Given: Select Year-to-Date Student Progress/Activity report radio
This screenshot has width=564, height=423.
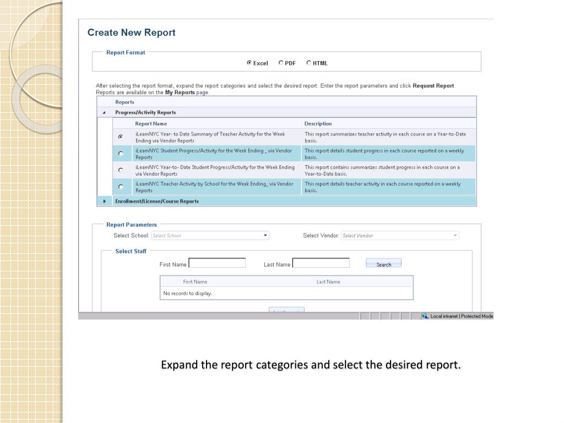Looking at the screenshot, I should tap(121, 170).
